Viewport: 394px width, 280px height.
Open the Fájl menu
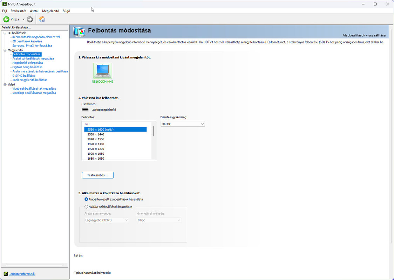[5, 11]
